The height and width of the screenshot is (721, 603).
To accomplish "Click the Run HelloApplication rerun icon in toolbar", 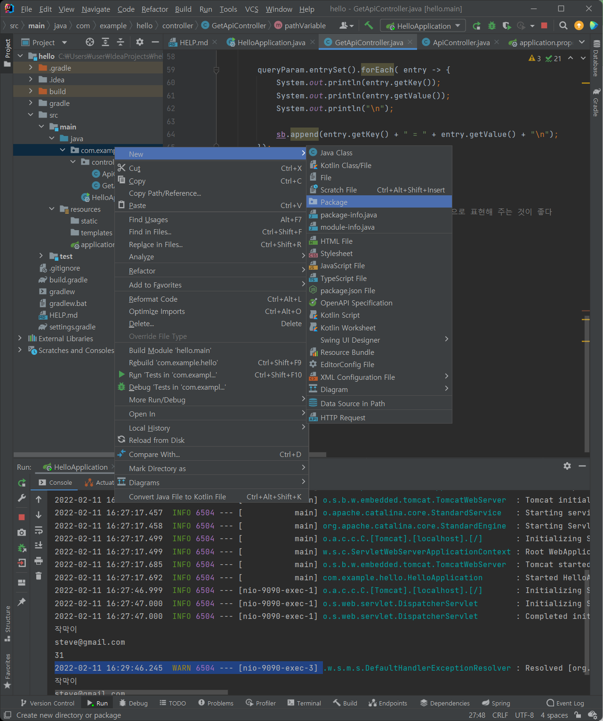I will pyautogui.click(x=476, y=26).
